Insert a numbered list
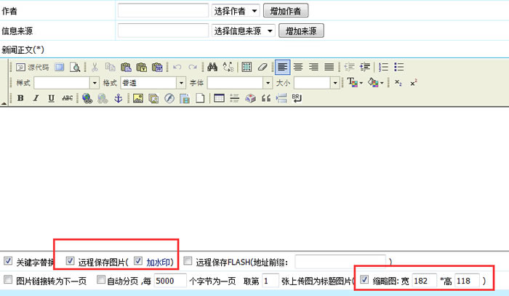 click(x=383, y=67)
